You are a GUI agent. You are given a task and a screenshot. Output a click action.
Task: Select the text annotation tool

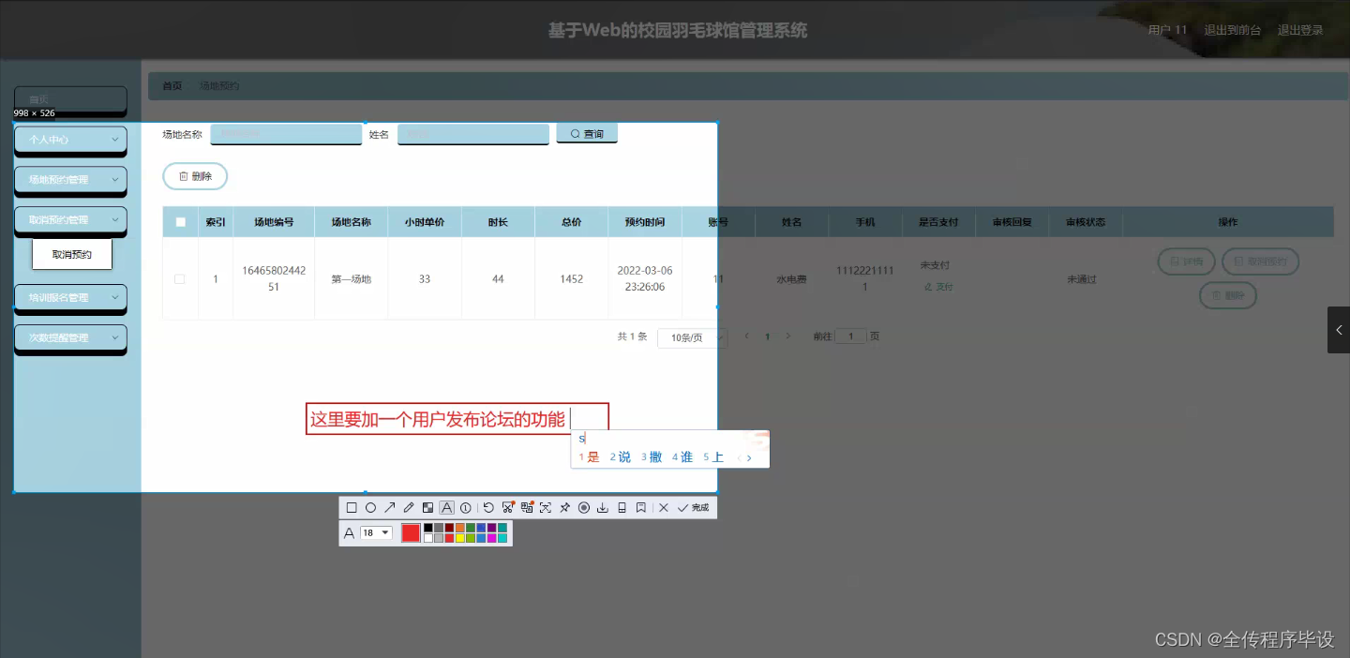click(447, 507)
